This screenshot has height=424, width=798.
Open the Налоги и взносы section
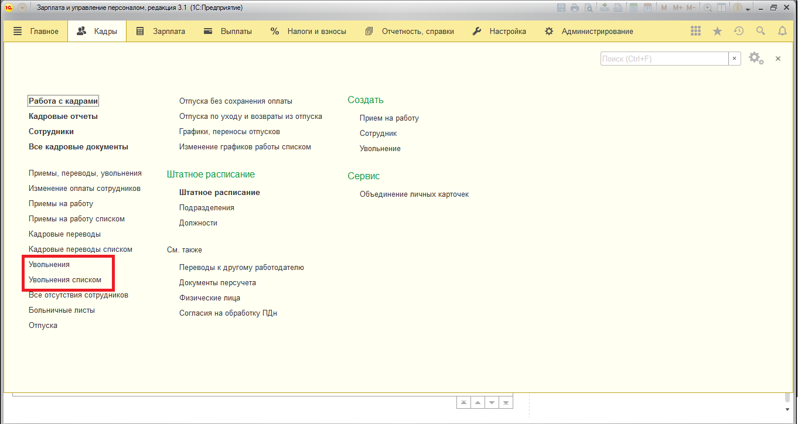click(308, 31)
